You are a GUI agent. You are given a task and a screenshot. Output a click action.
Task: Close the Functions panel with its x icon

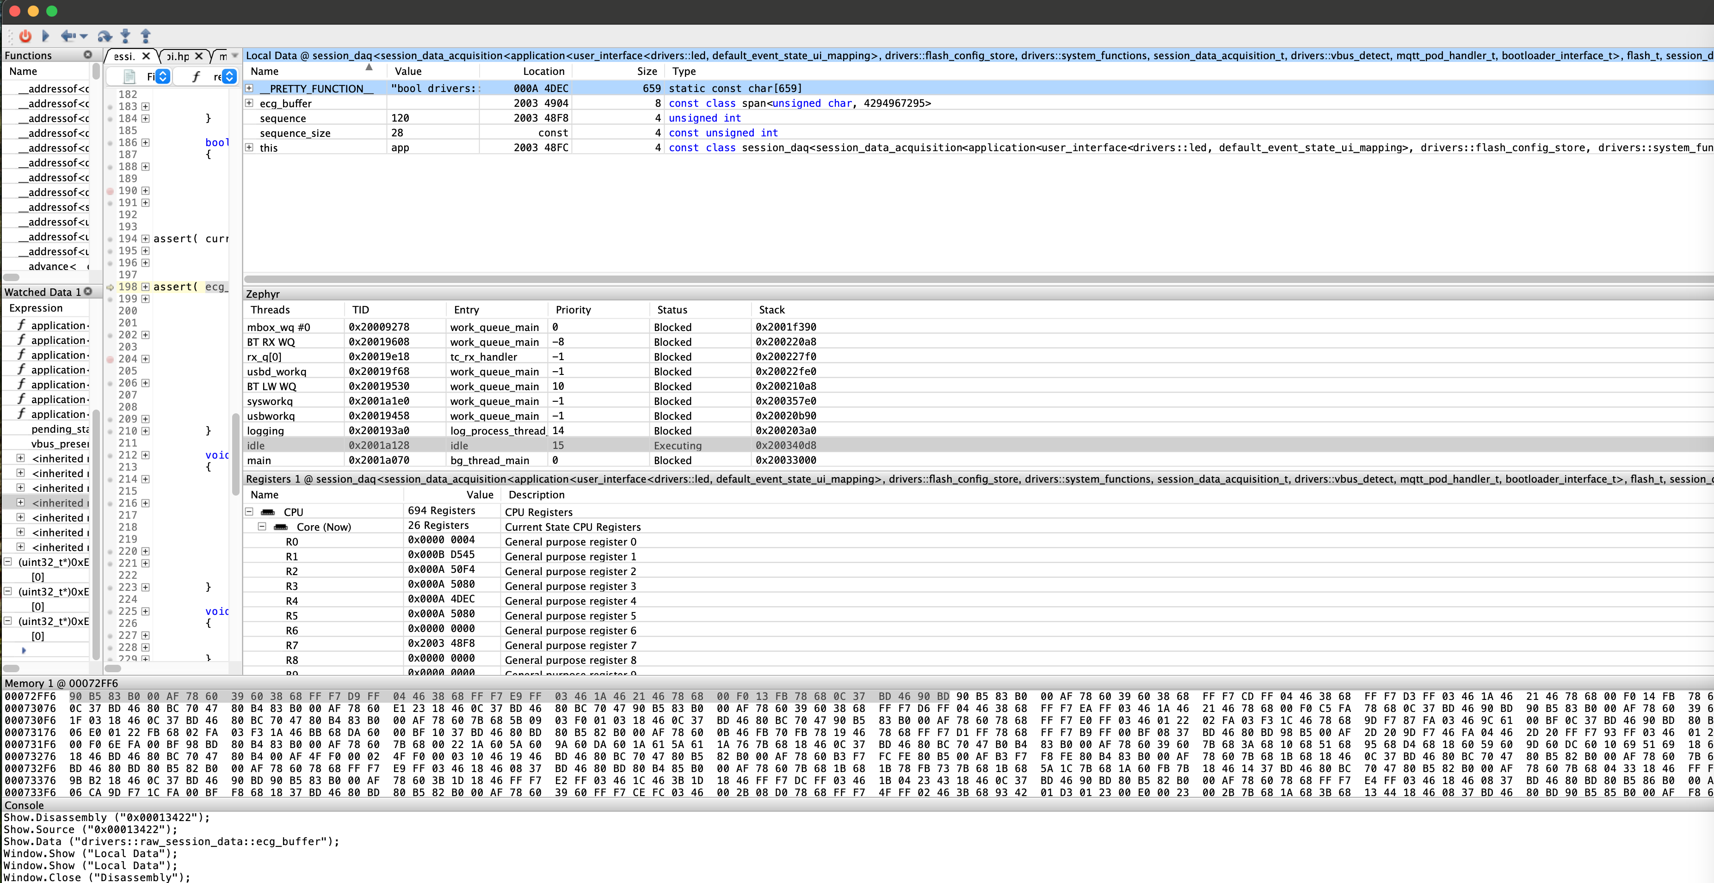[x=88, y=55]
